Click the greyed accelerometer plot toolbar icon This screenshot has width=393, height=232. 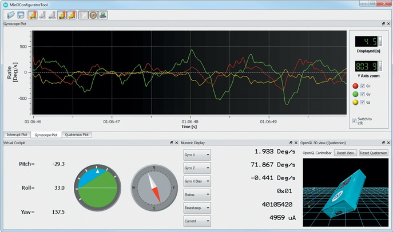coord(42,15)
